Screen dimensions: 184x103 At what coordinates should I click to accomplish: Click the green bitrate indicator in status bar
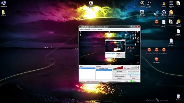click(x=131, y=81)
